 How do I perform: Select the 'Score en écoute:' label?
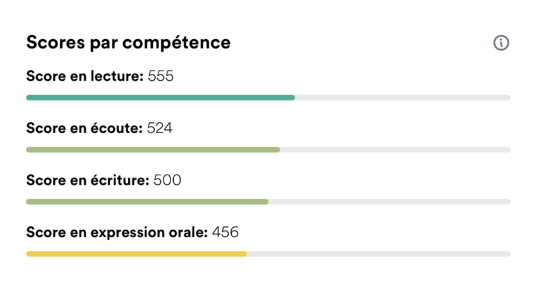point(84,129)
